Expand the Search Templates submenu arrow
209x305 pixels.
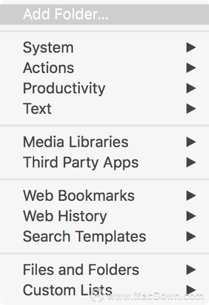click(191, 236)
